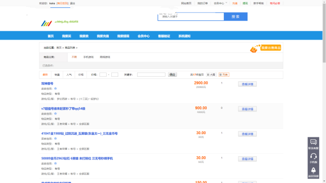Open 我要买 in the navigation bar
This screenshot has width=326, height=183.
coord(67,36)
